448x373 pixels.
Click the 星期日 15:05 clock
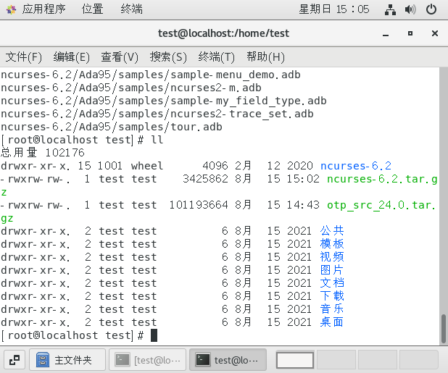coord(334,9)
